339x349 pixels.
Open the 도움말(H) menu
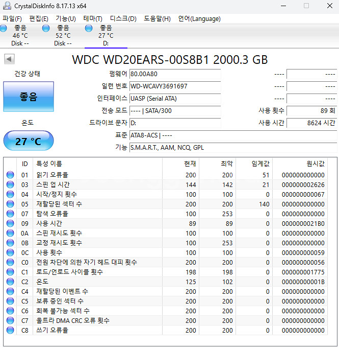tap(157, 19)
